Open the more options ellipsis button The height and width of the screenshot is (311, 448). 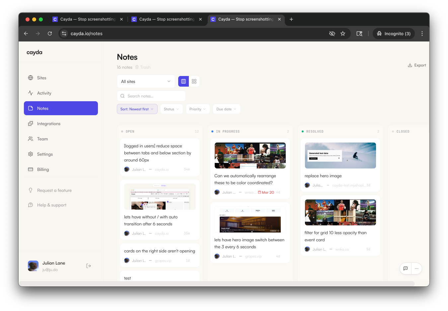[416, 269]
